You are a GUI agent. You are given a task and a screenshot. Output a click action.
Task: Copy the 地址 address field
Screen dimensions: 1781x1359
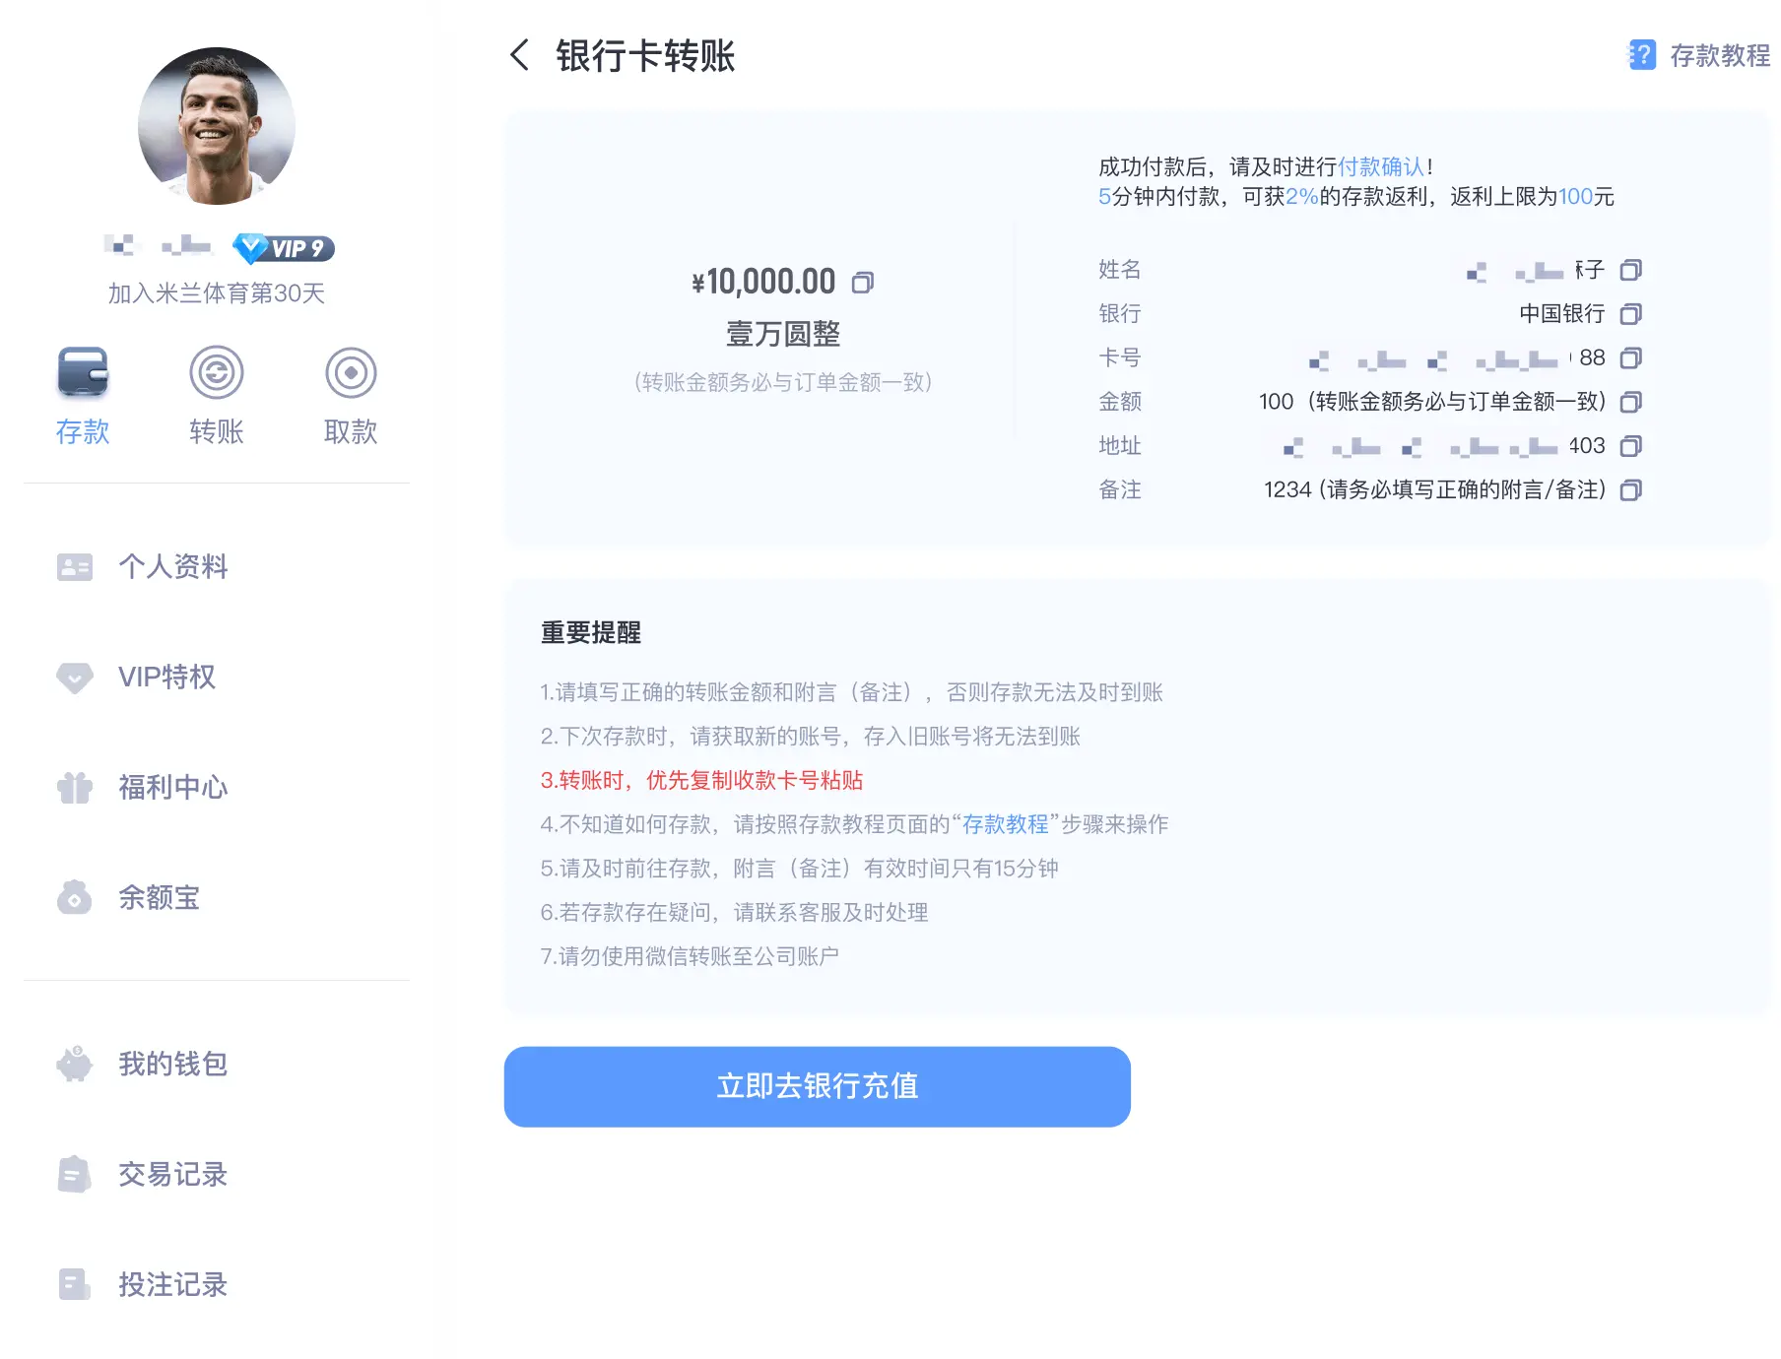pos(1631,445)
